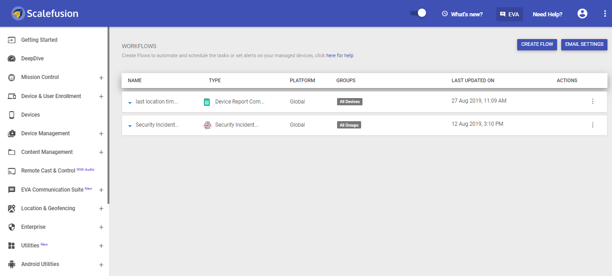The height and width of the screenshot is (276, 612).
Task: Open actions menu for last location row
Action: [592, 102]
